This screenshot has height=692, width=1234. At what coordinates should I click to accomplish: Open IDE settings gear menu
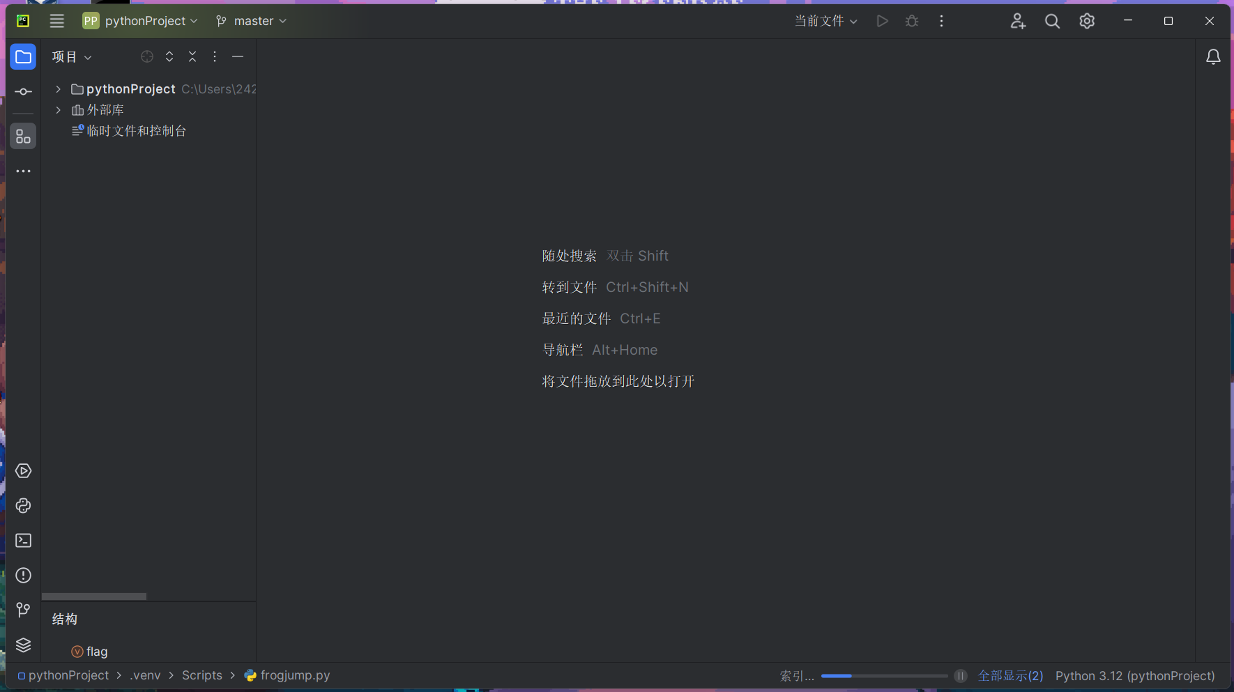tap(1087, 21)
